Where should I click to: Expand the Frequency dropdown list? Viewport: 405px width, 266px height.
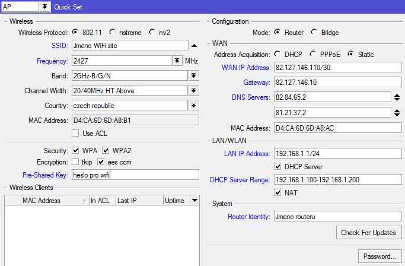(177, 61)
